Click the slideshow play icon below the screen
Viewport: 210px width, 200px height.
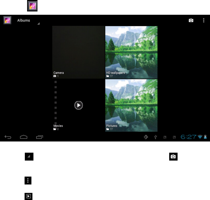coord(29,196)
